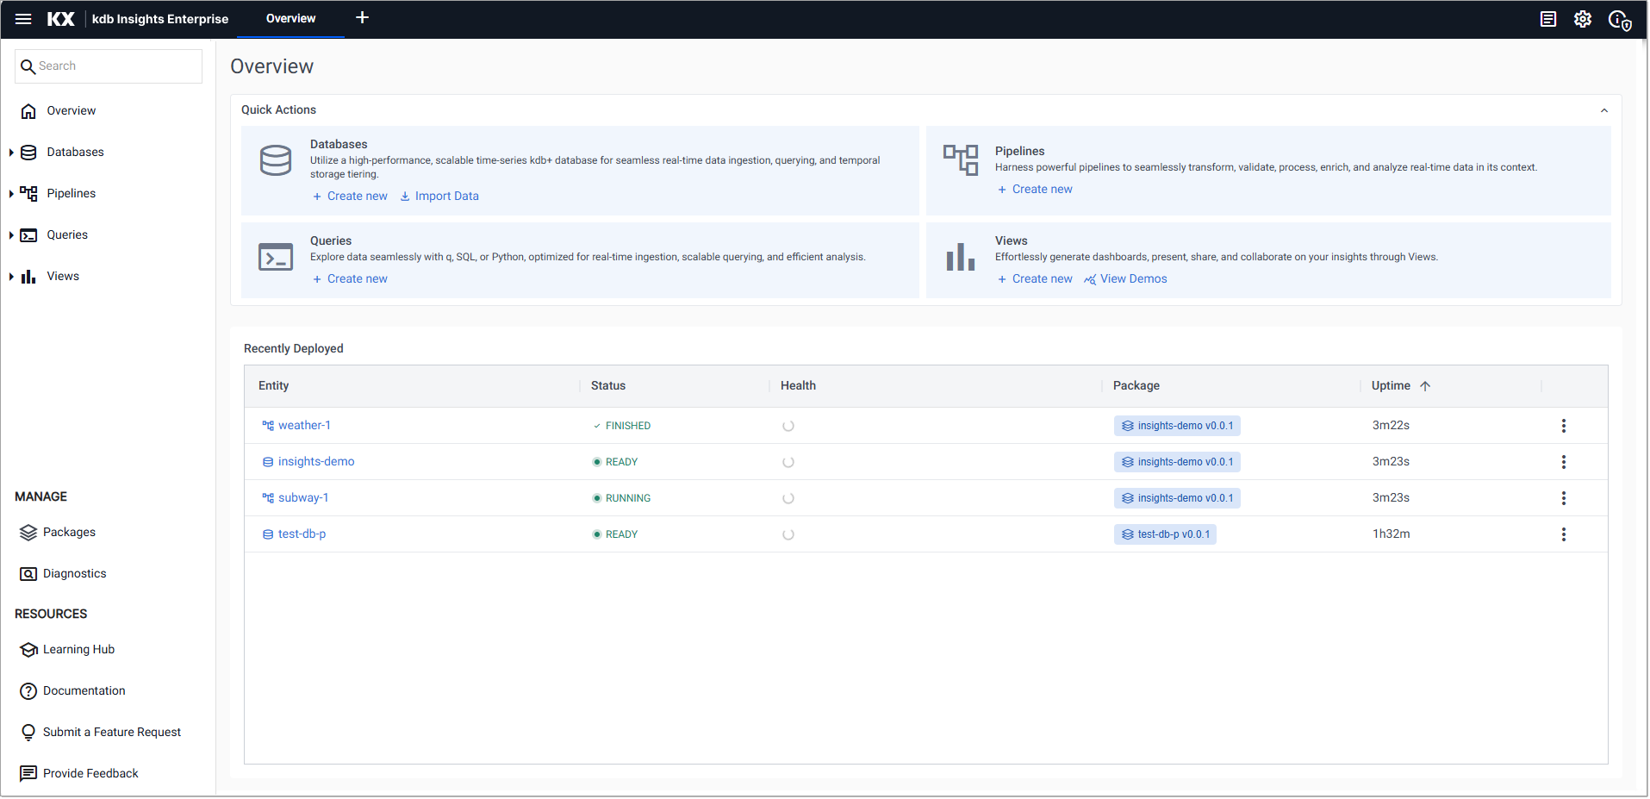The height and width of the screenshot is (799, 1650).
Task: Click the Learning Hub icon under Resources
Action: coord(28,649)
